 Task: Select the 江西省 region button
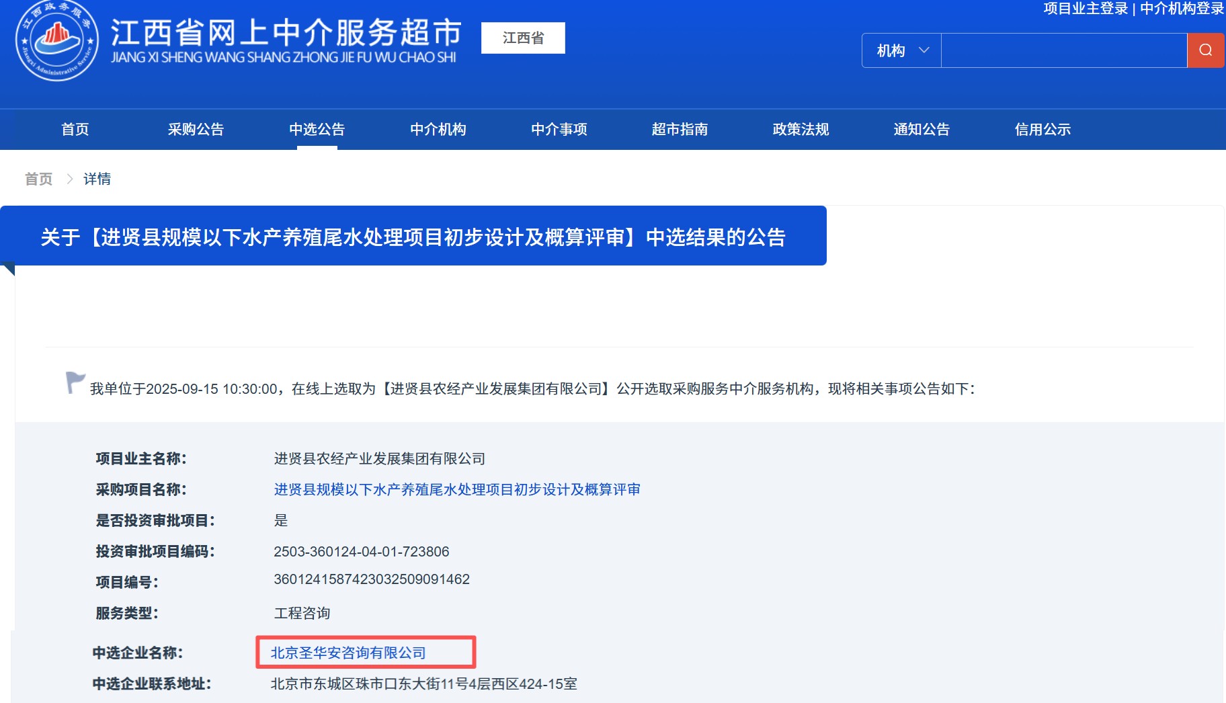(523, 38)
